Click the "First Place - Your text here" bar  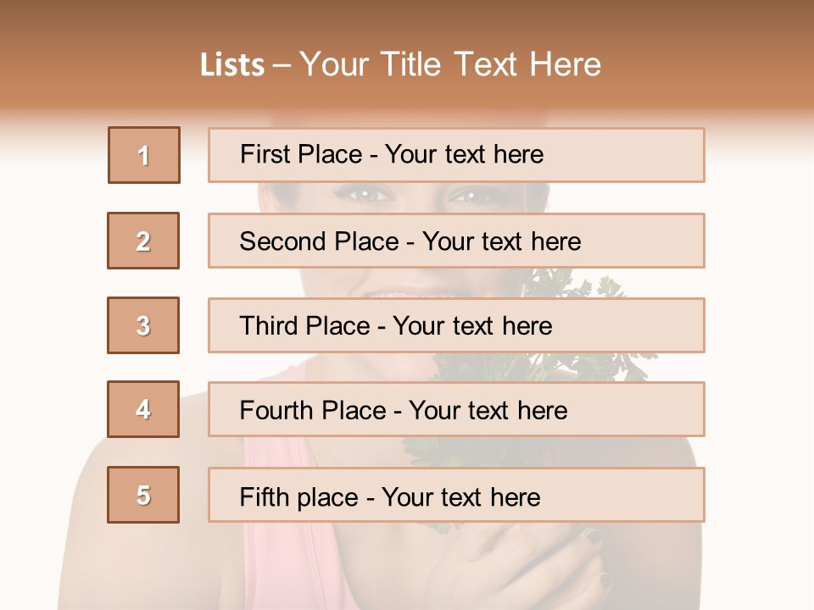pos(456,155)
